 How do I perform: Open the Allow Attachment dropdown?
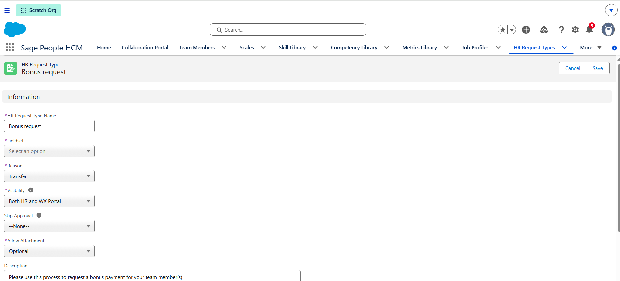click(x=49, y=251)
